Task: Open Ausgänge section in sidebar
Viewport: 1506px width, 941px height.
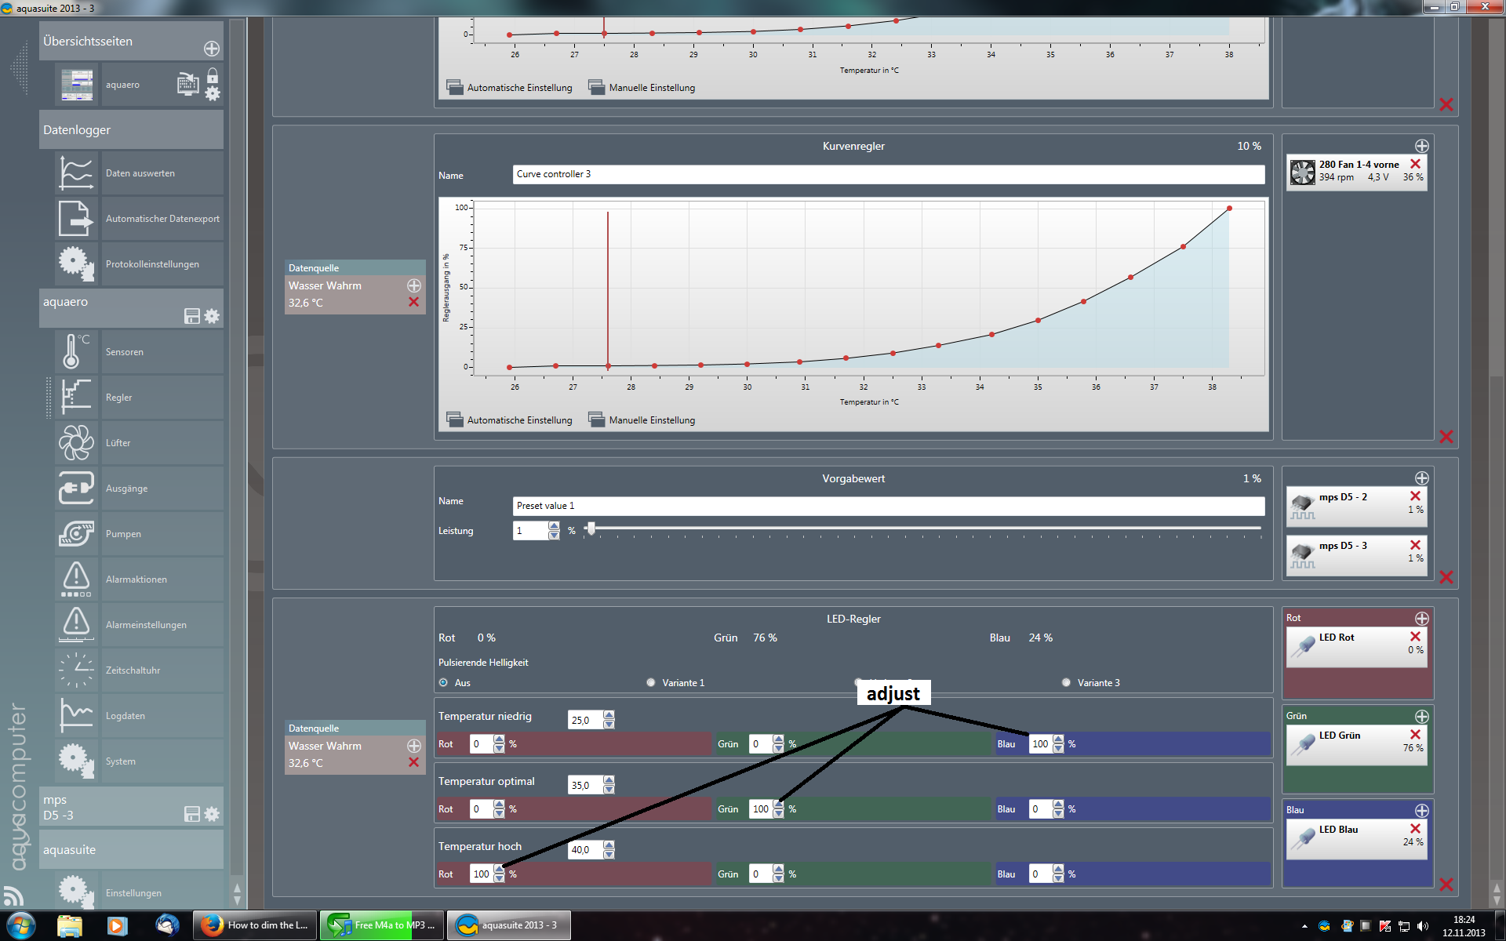Action: point(126,489)
